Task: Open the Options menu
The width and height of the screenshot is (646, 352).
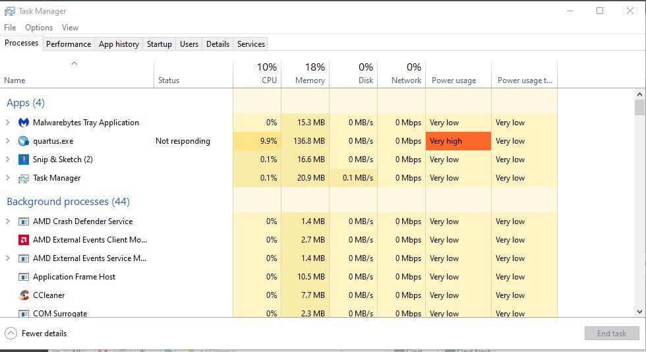Action: point(39,28)
